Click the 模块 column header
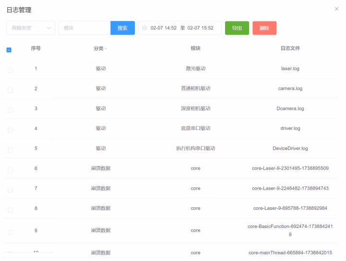346x261 pixels. 195,48
